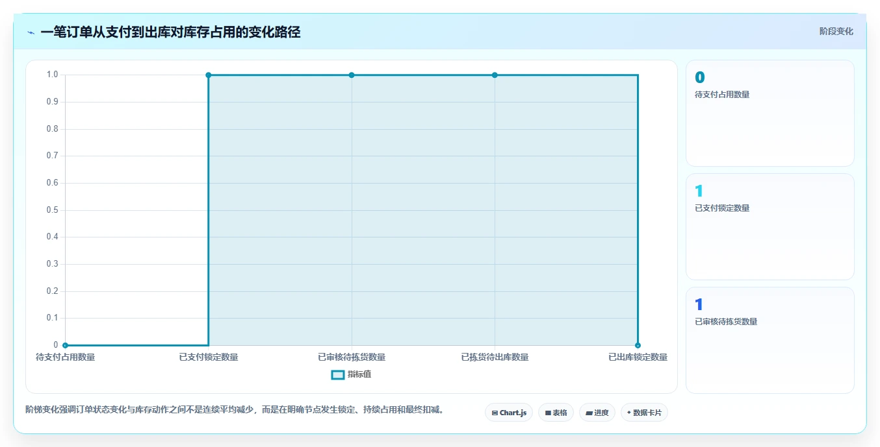Click the 已出库锁定数量 axis label
Screen dimensions: 880x447
(638, 357)
